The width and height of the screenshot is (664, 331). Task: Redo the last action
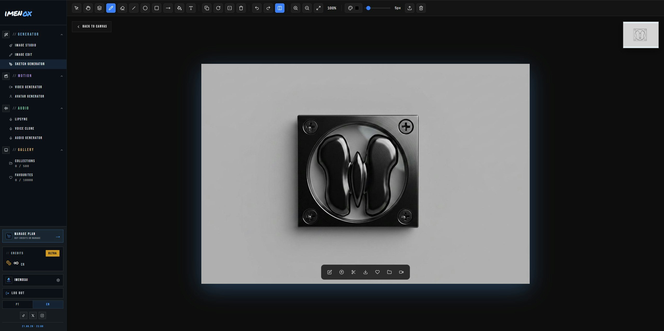(268, 8)
